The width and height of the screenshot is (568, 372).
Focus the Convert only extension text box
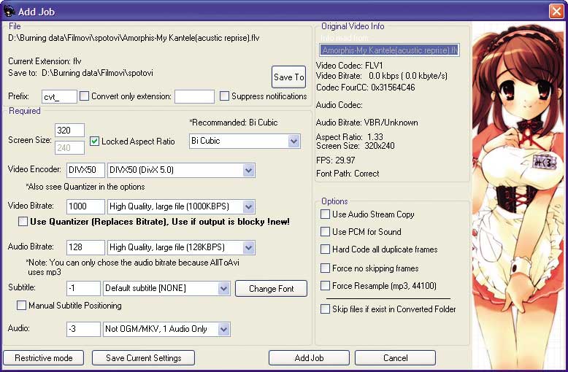coord(194,96)
